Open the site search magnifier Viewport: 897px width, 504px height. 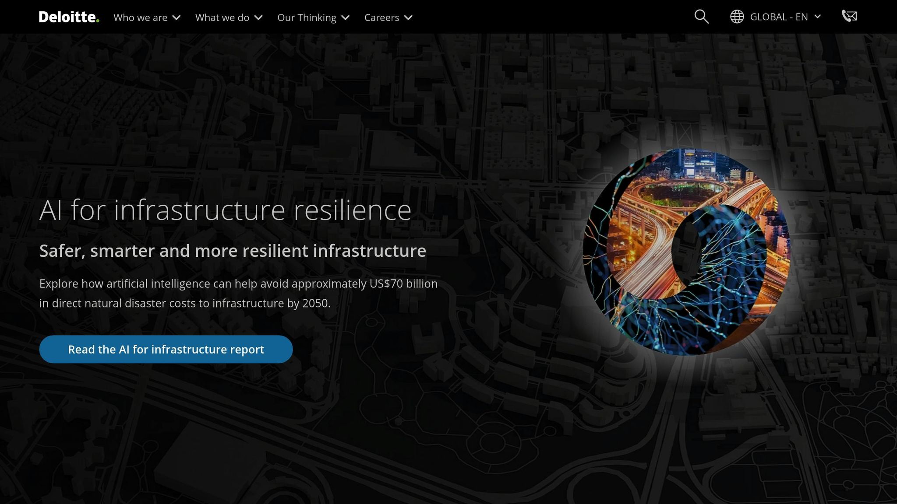pos(701,17)
